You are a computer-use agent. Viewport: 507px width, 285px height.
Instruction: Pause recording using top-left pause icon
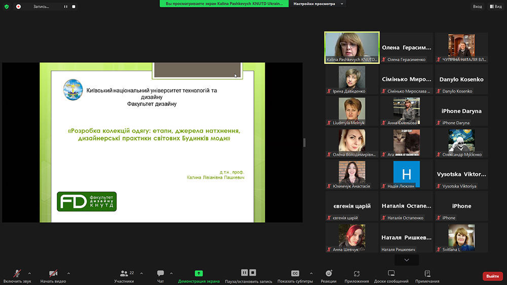click(x=65, y=7)
